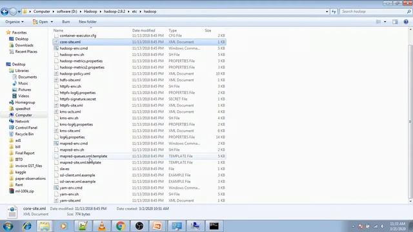
Task: Click Computer in the address breadcrumb
Action: (41, 12)
